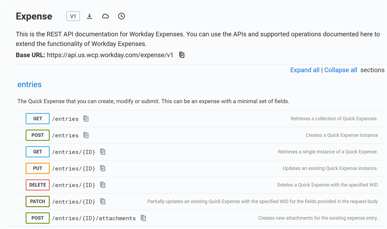Click 'Deletes a Quick Expense with the specified WID'
Viewport: 387px width, 229px height.
(327, 185)
